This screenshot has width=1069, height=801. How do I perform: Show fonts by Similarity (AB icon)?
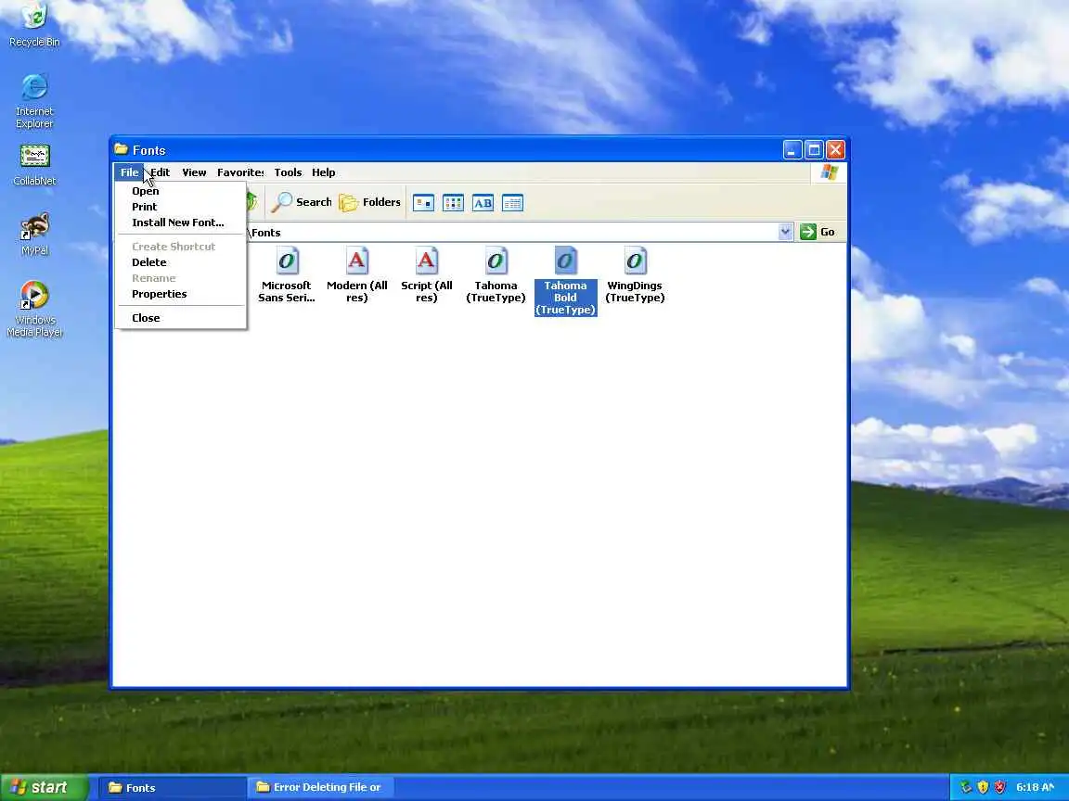tap(483, 203)
